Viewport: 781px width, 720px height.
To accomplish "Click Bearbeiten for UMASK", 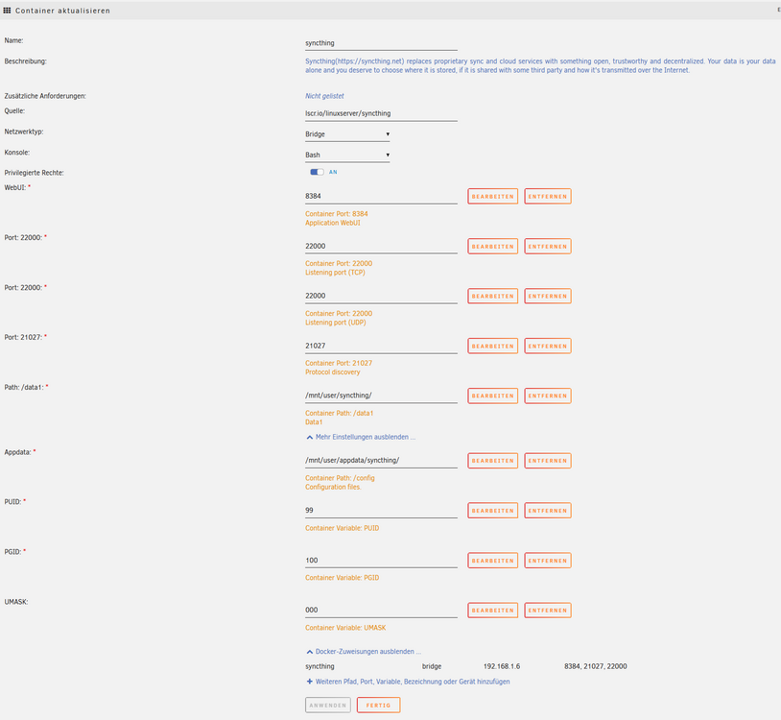I will pos(492,610).
